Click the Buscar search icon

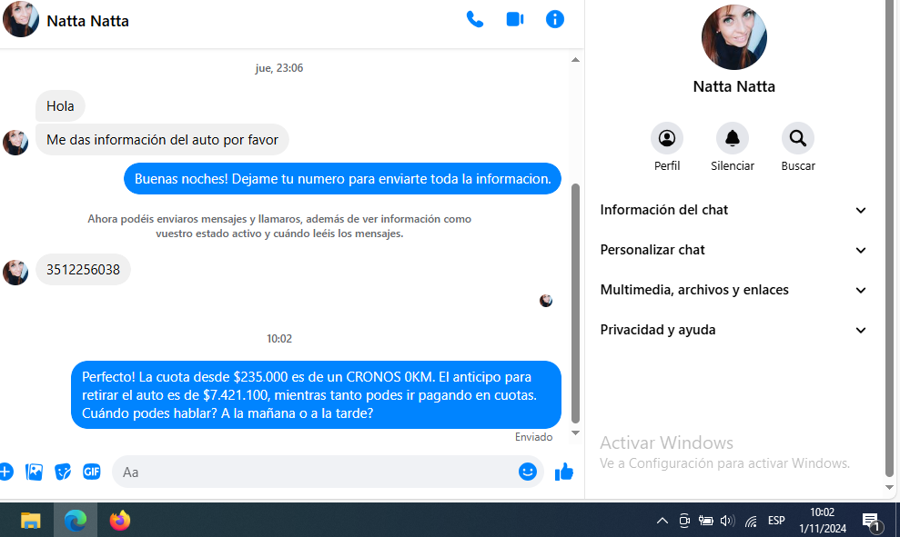pos(798,138)
